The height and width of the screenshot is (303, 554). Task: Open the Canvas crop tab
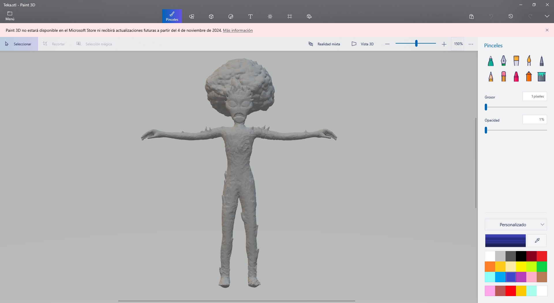point(290,16)
